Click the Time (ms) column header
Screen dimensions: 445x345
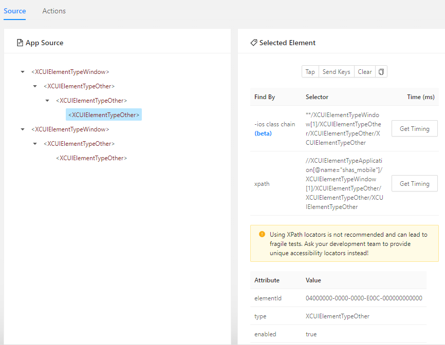point(421,97)
